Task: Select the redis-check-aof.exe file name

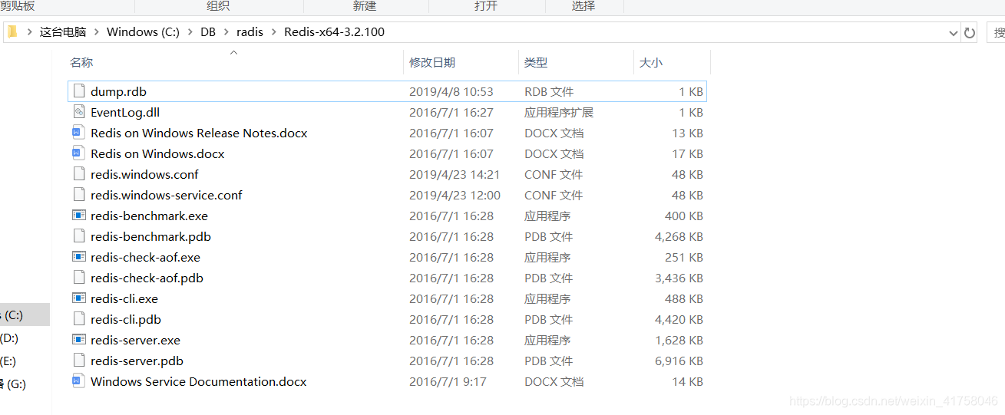Action: [x=145, y=257]
